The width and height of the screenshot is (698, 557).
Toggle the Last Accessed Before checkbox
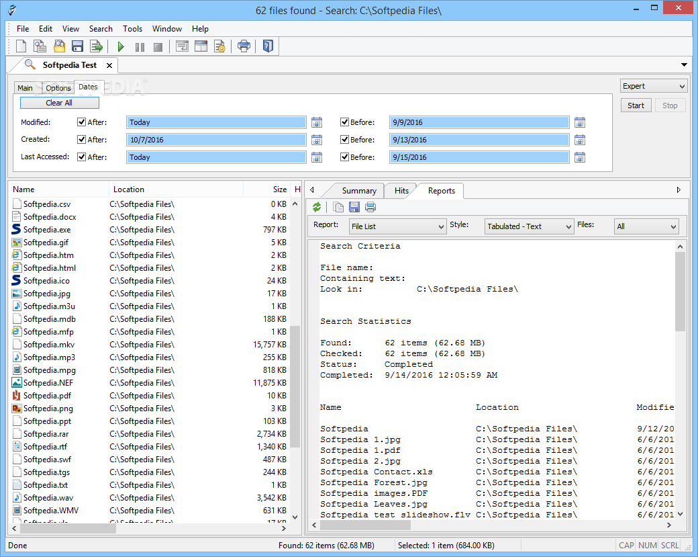tap(344, 157)
